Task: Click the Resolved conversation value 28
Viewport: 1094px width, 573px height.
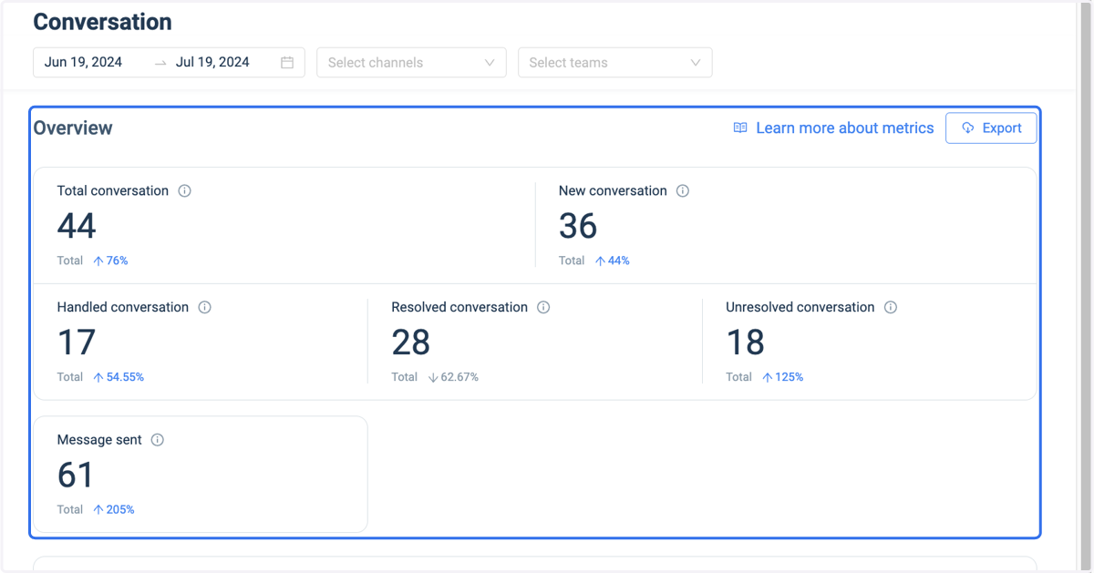Action: point(411,343)
